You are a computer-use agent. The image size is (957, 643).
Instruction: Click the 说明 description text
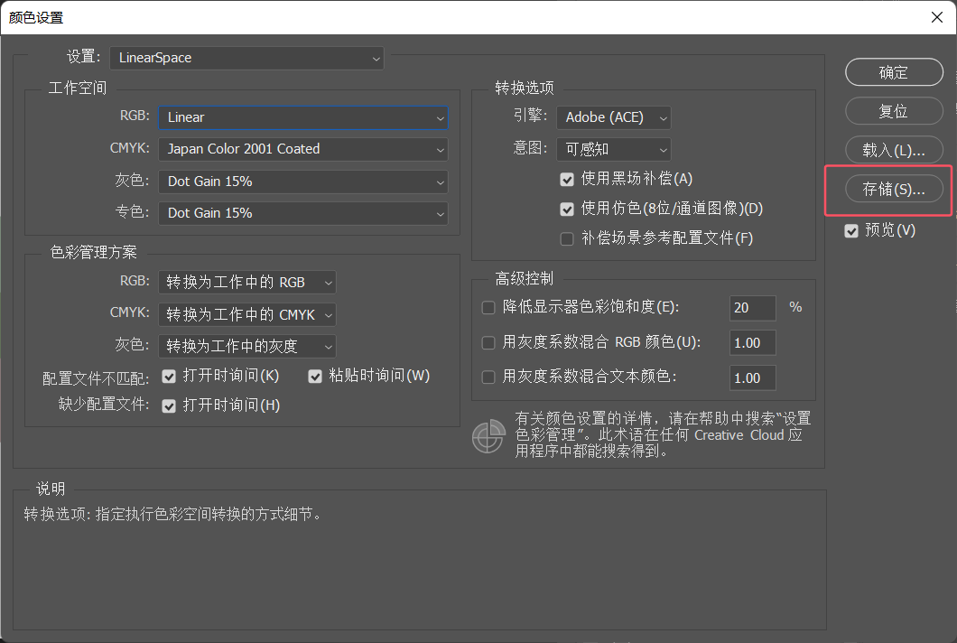[x=172, y=514]
